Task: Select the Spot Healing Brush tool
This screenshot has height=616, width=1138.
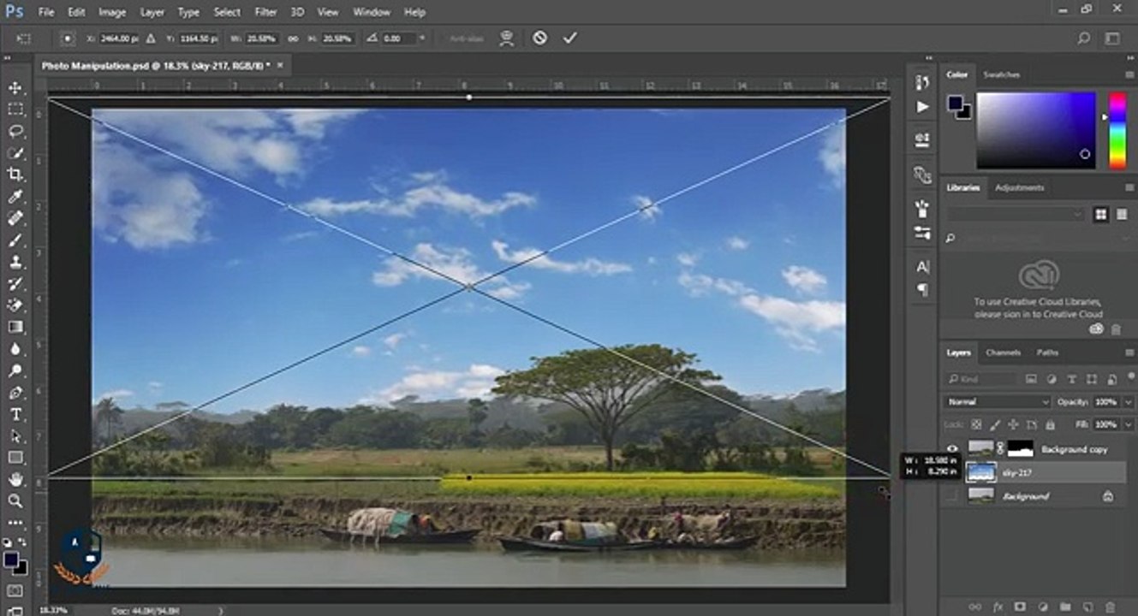Action: pyautogui.click(x=15, y=218)
